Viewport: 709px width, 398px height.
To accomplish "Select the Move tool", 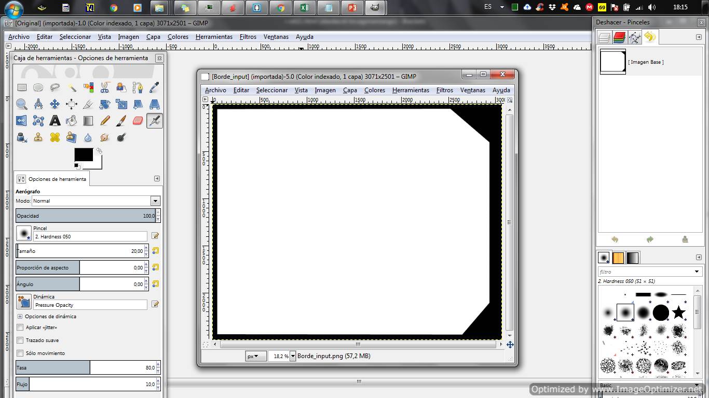I will 55,104.
